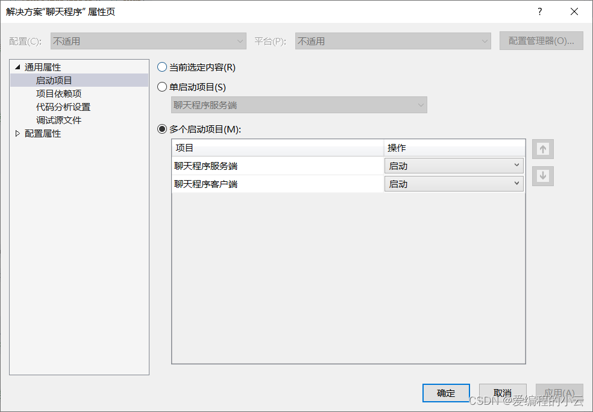Click the move up arrow button

click(543, 149)
